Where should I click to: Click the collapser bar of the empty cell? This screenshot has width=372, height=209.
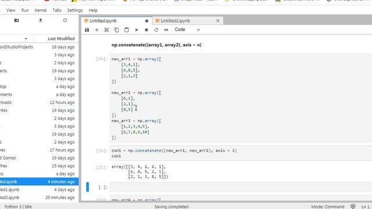[x=88, y=187]
